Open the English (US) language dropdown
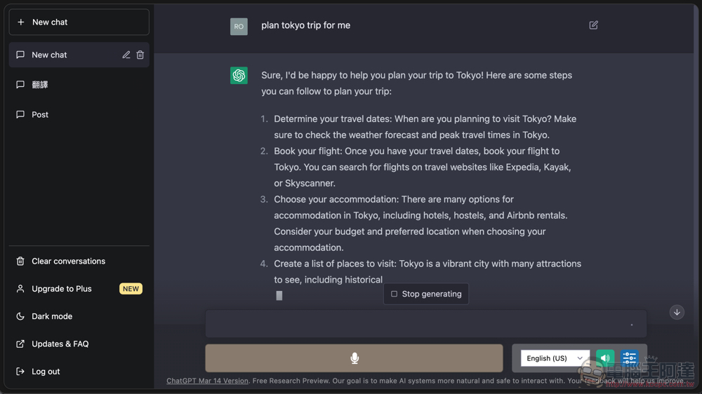Image resolution: width=702 pixels, height=394 pixels. pos(555,358)
